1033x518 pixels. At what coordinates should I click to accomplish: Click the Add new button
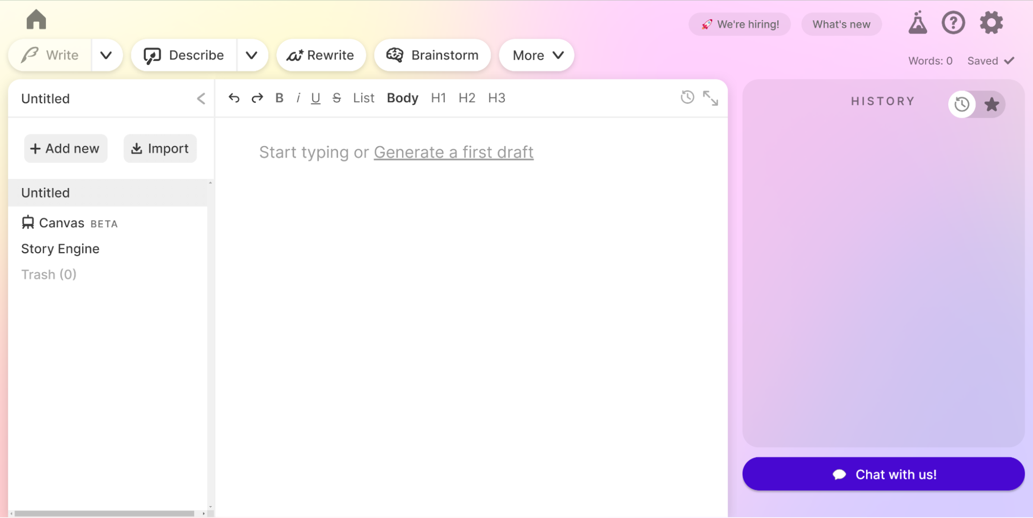[x=66, y=149]
